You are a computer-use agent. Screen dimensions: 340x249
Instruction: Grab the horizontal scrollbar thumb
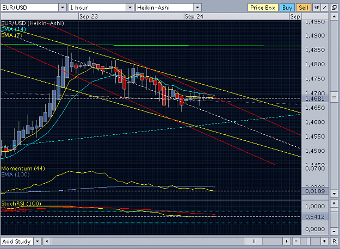(254, 241)
